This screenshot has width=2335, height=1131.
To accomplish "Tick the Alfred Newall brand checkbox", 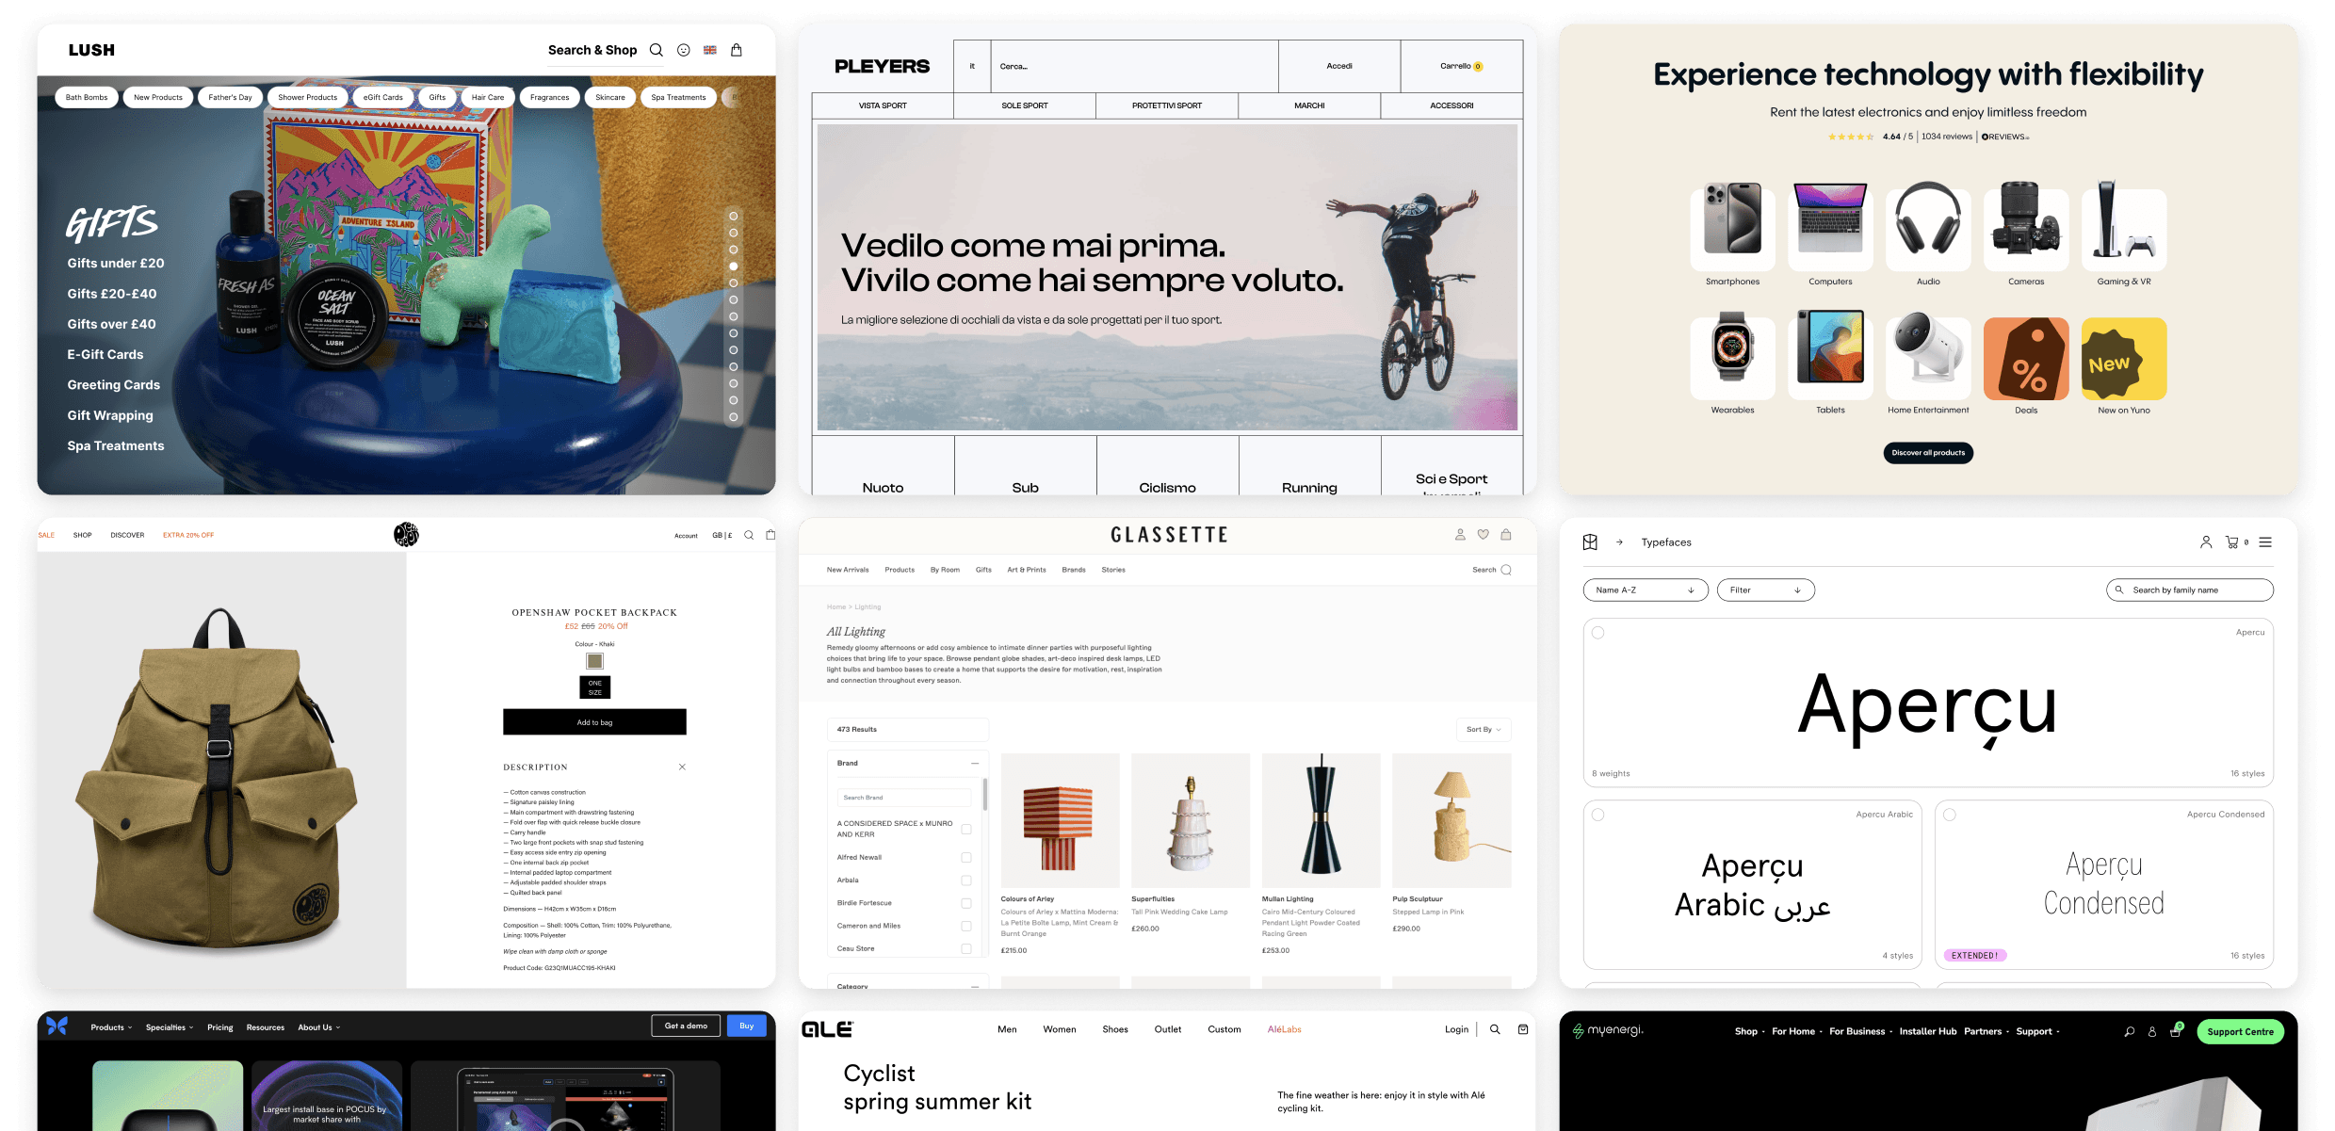I will [x=965, y=858].
